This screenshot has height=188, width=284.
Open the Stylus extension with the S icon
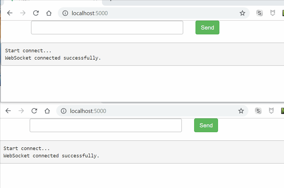[259, 13]
